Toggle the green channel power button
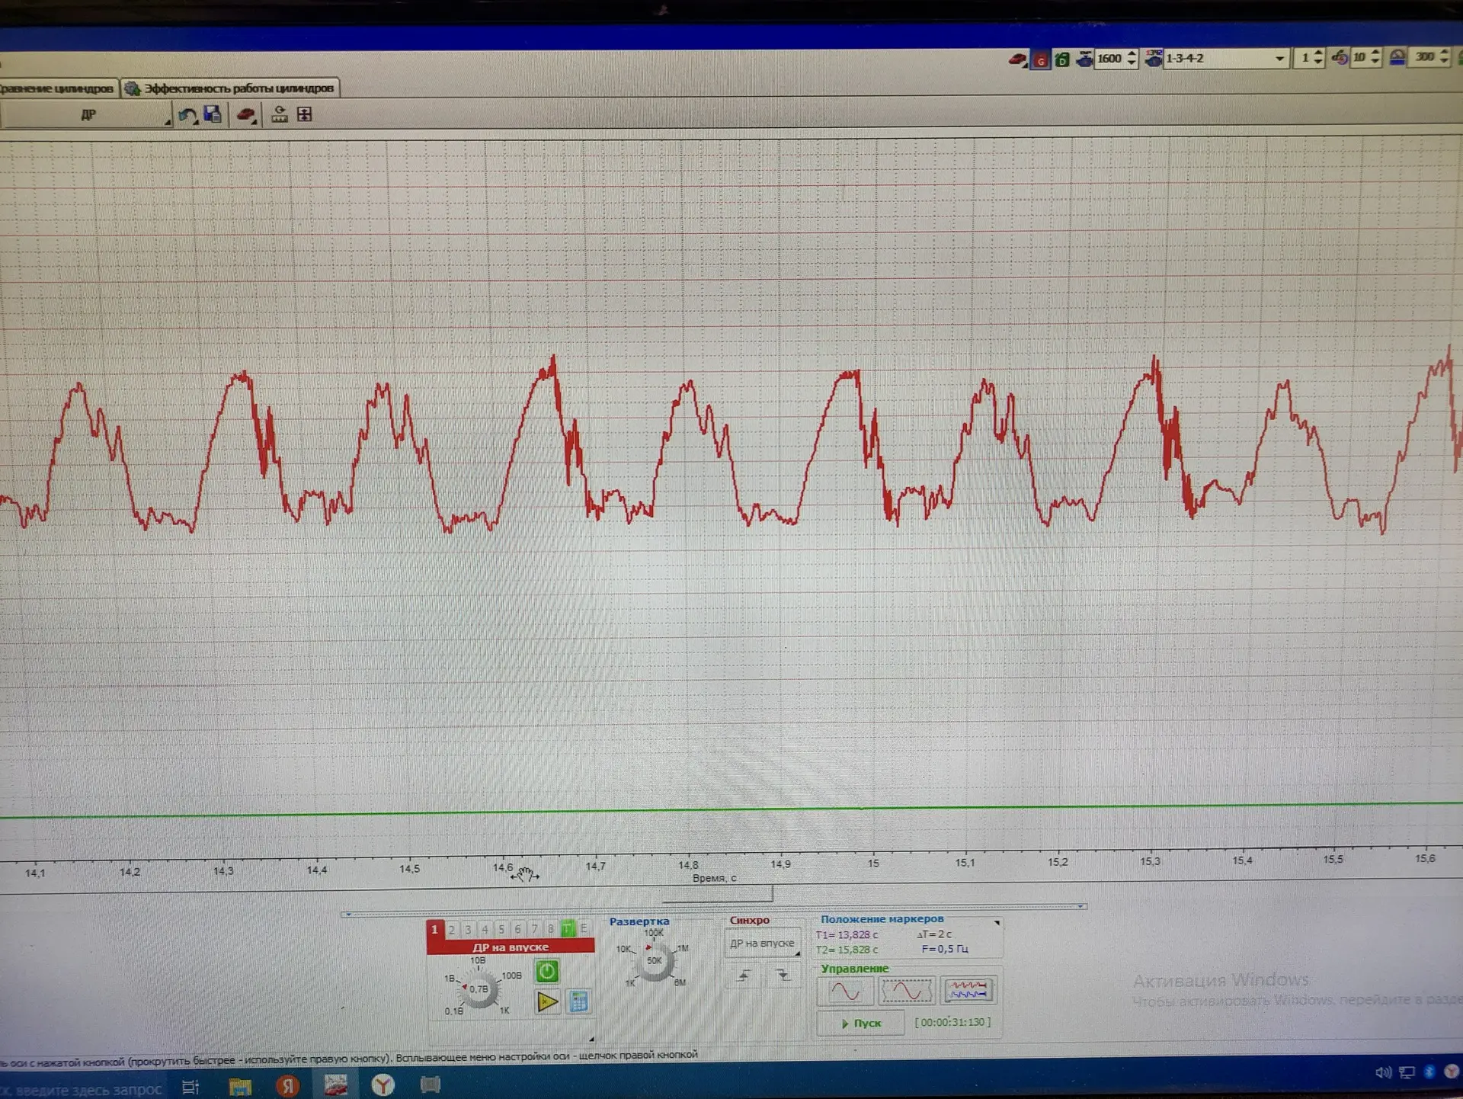This screenshot has width=1463, height=1099. click(x=547, y=971)
